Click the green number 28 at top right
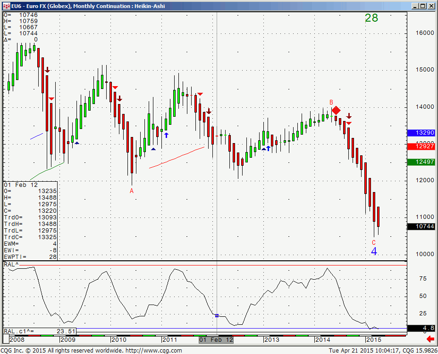This screenshot has height=354, width=438. (x=371, y=18)
